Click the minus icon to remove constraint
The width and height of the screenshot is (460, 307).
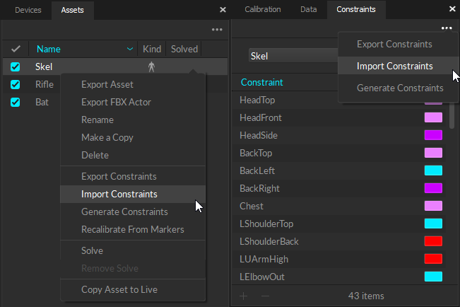pos(265,295)
